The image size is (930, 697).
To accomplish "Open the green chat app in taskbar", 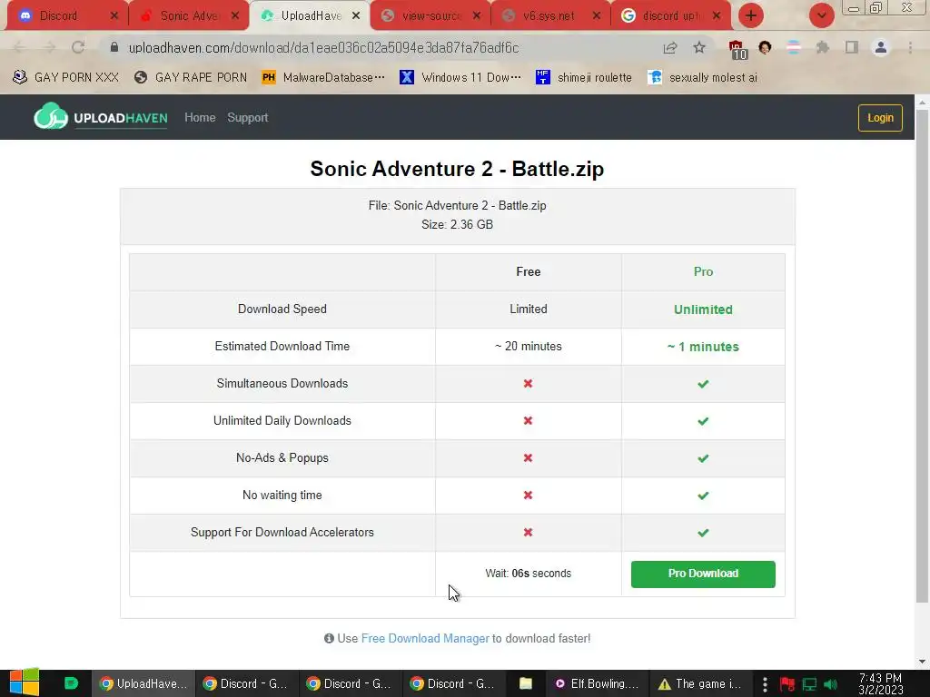I will tap(71, 683).
